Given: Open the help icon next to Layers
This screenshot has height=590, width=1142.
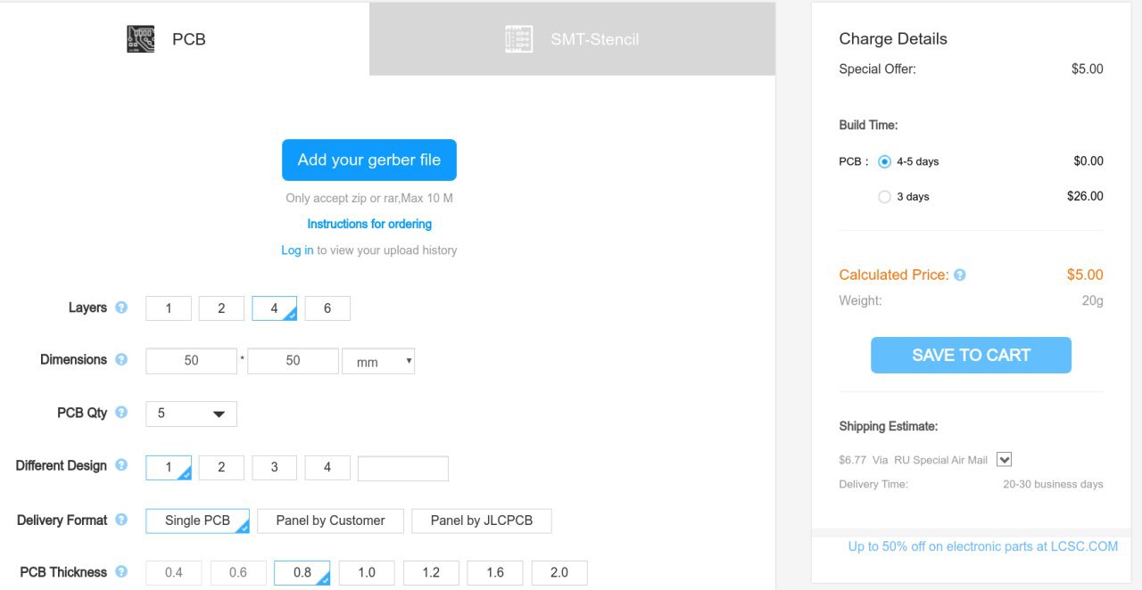Looking at the screenshot, I should pyautogui.click(x=121, y=307).
